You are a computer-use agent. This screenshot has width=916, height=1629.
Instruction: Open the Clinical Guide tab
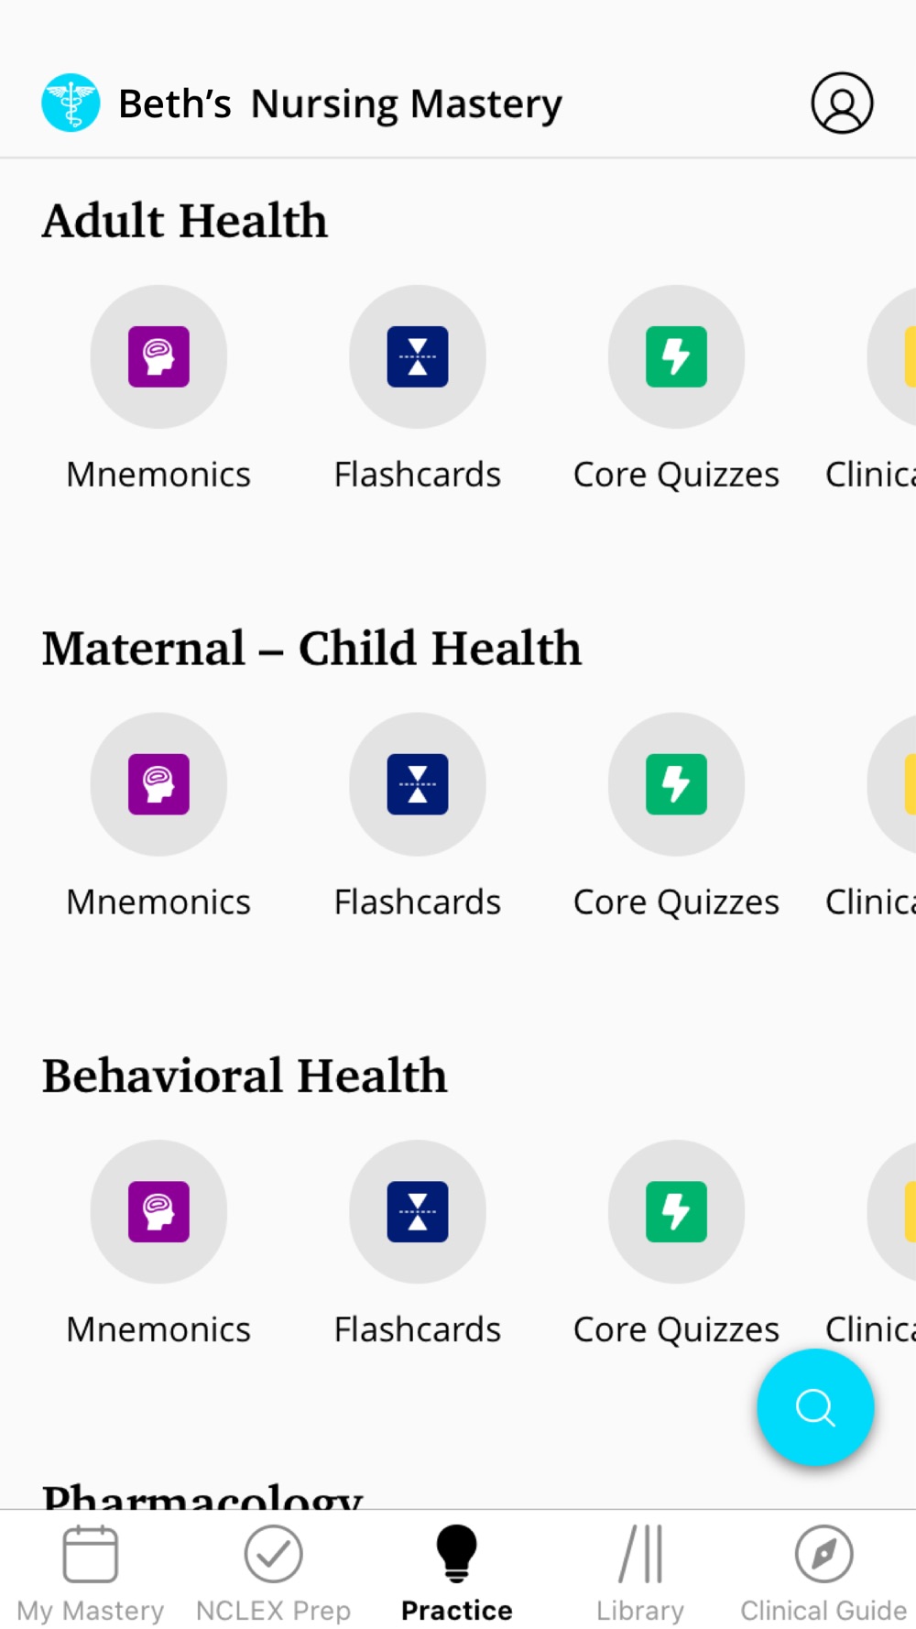[823, 1573]
